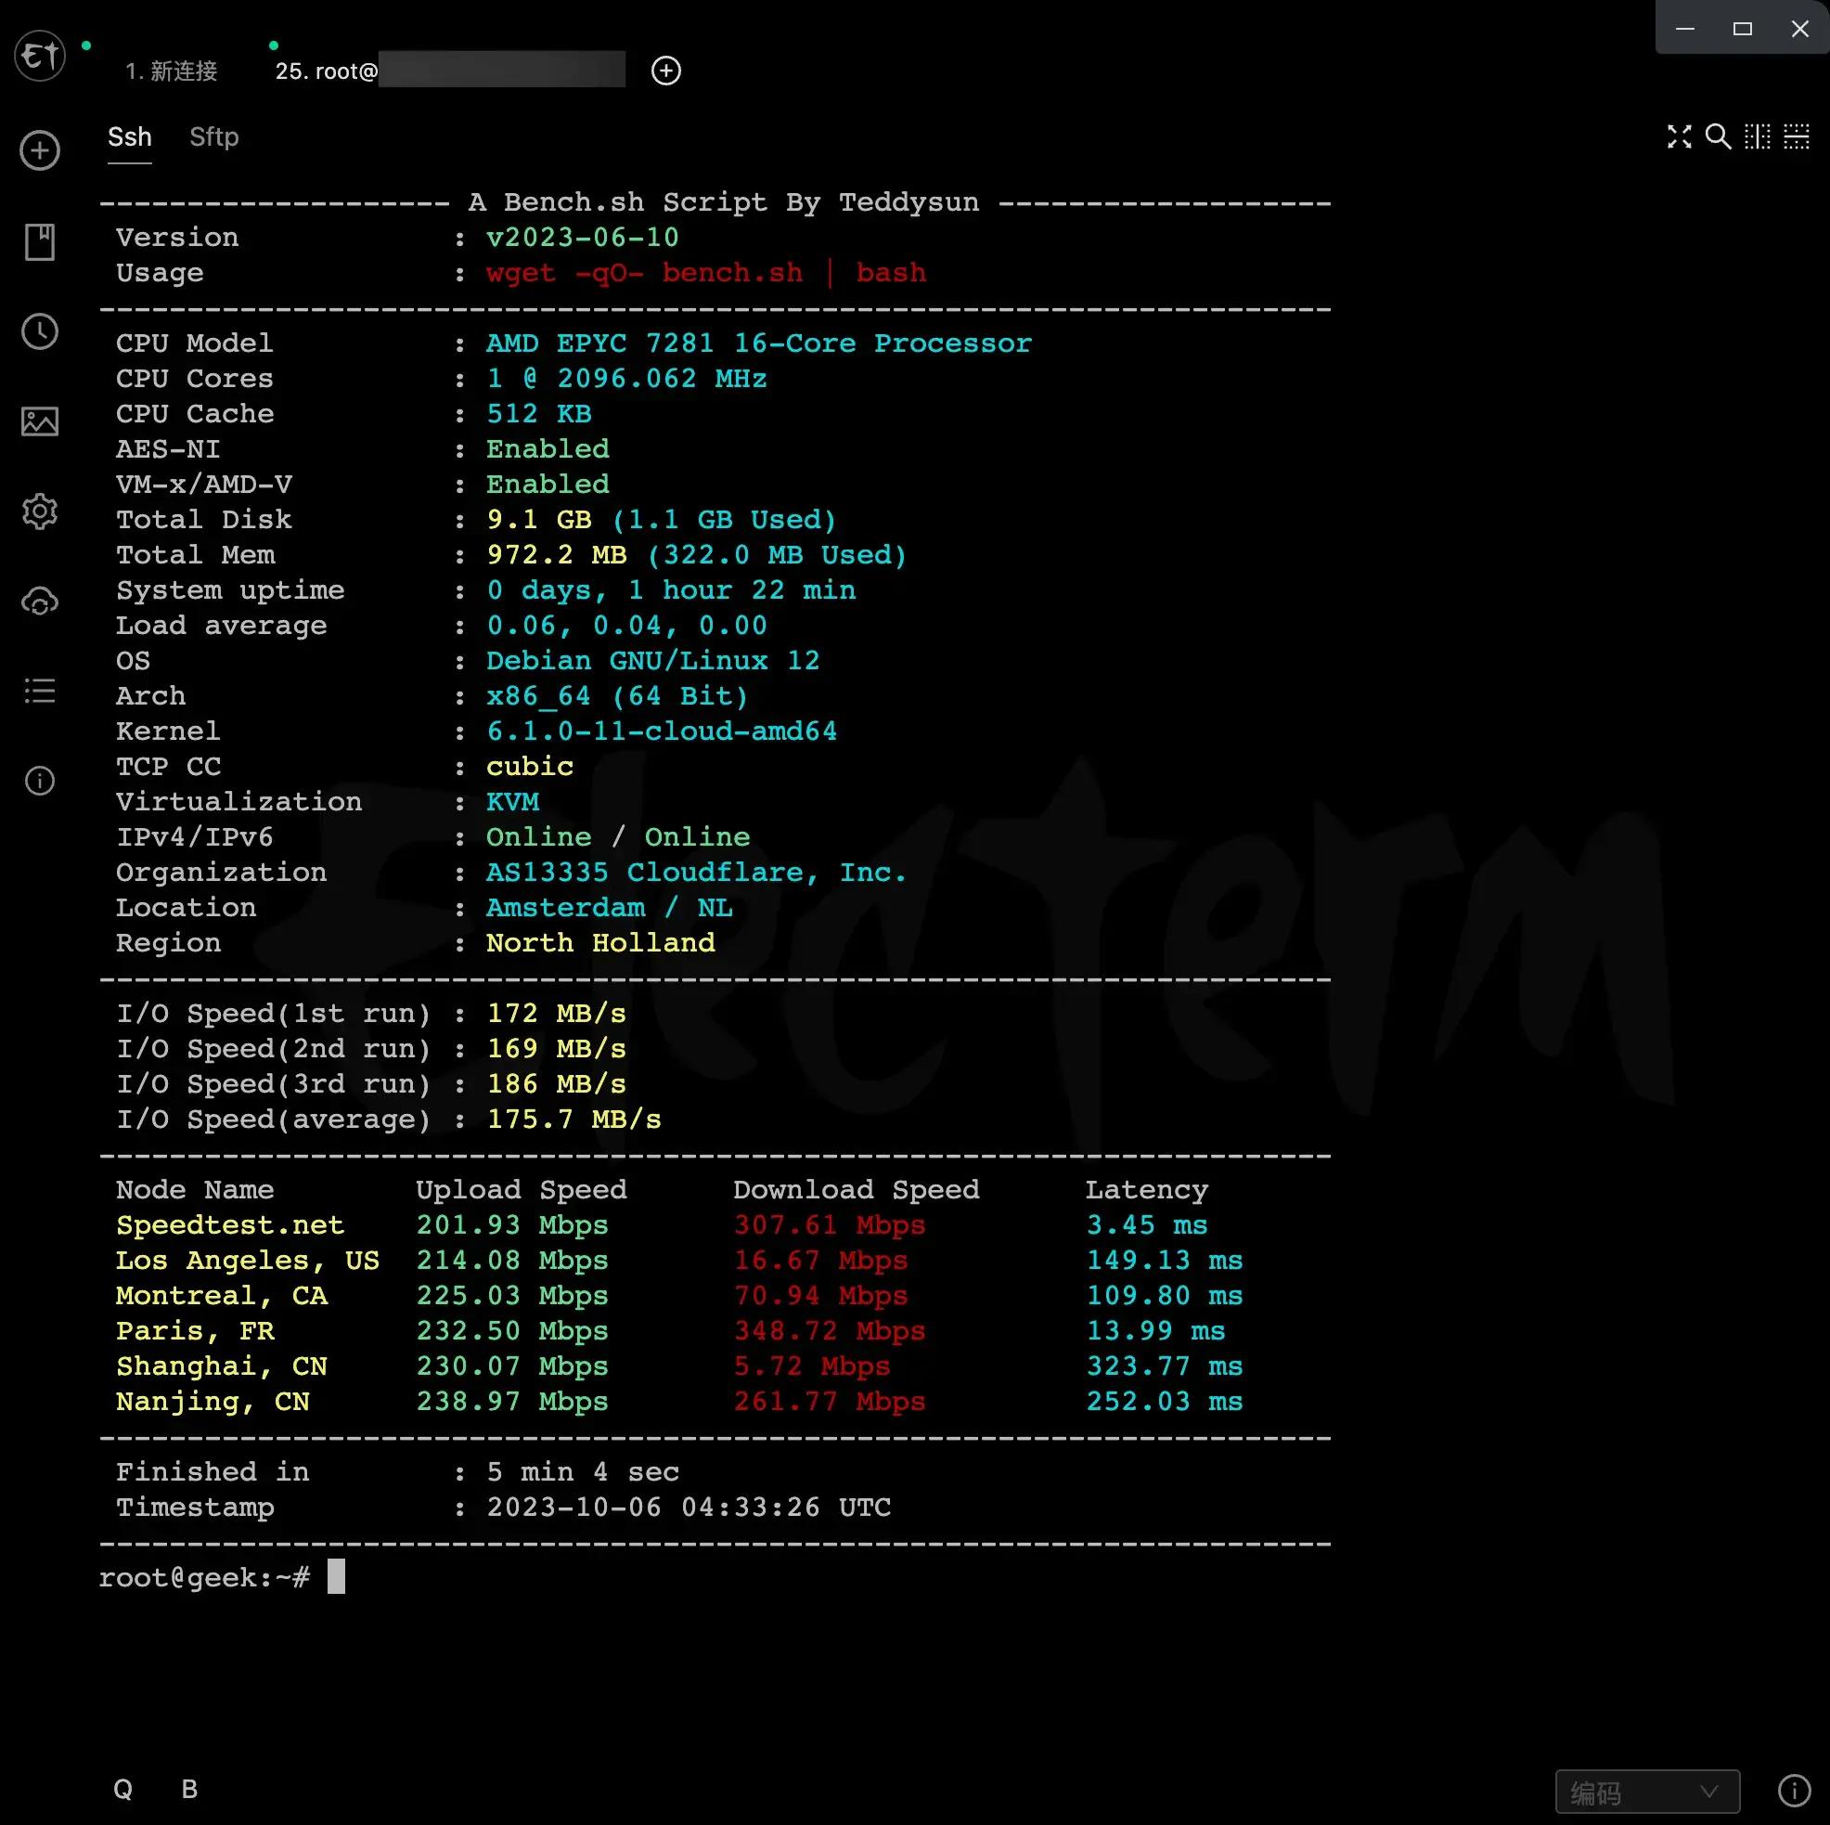Click Total Mem 972.2 MB value
This screenshot has height=1825, width=1830.
(x=557, y=555)
